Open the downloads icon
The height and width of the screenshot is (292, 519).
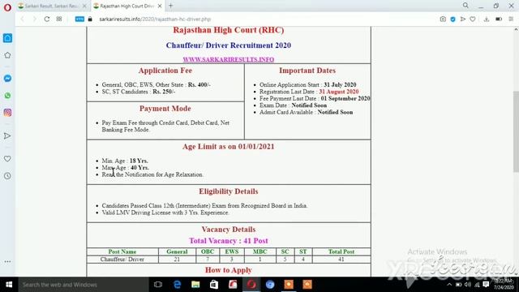pos(487,19)
